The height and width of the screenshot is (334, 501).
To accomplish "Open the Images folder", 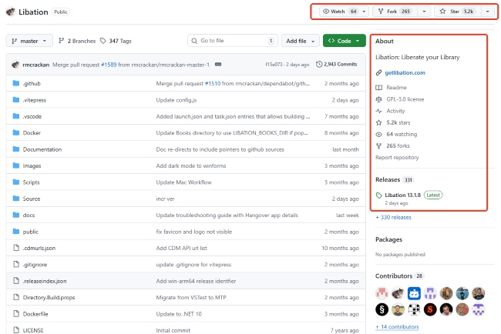I will 32,166.
